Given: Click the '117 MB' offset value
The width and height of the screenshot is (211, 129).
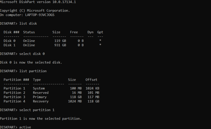Looking at the screenshot, I should click(x=93, y=97).
